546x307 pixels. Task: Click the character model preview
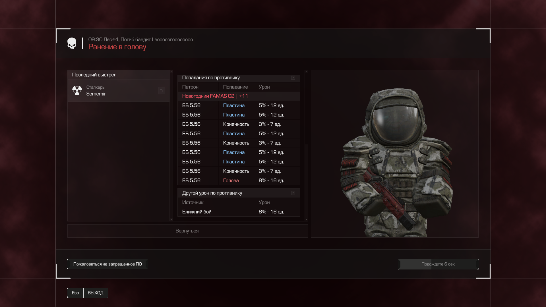[x=395, y=154]
